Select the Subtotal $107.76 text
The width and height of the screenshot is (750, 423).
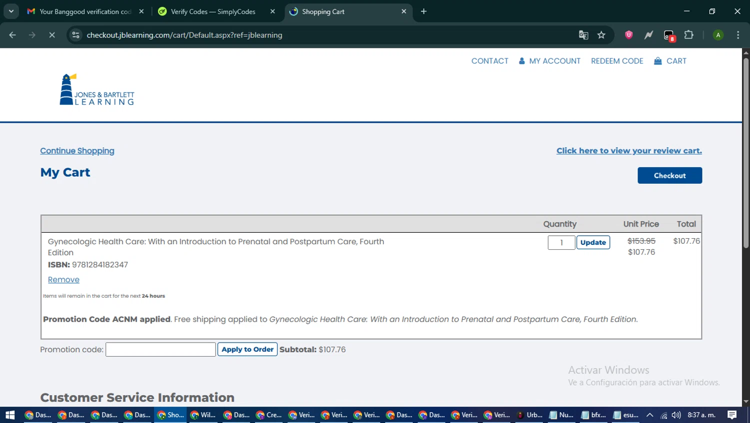pyautogui.click(x=312, y=350)
